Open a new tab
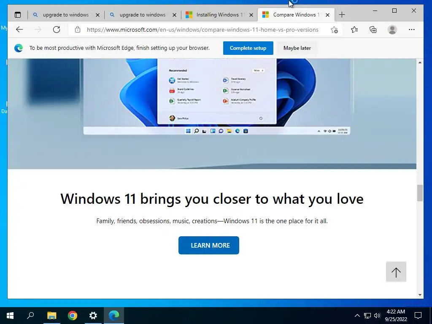This screenshot has height=324, width=432. pos(342,15)
